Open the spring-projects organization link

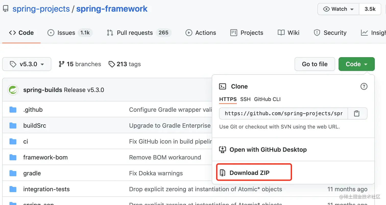(41, 9)
